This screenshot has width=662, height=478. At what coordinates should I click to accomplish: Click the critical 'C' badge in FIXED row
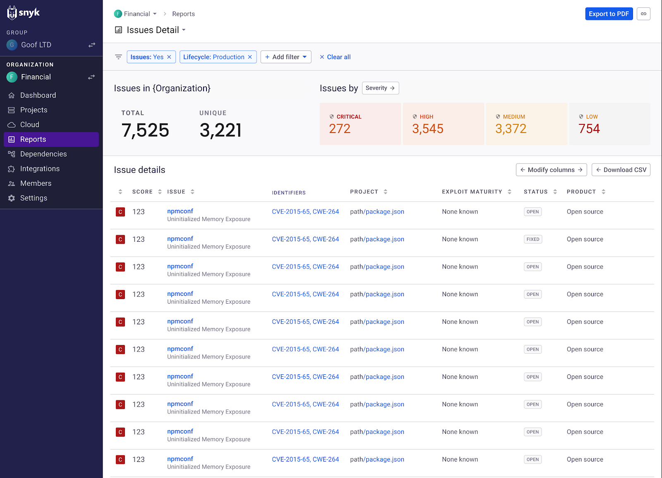point(120,239)
